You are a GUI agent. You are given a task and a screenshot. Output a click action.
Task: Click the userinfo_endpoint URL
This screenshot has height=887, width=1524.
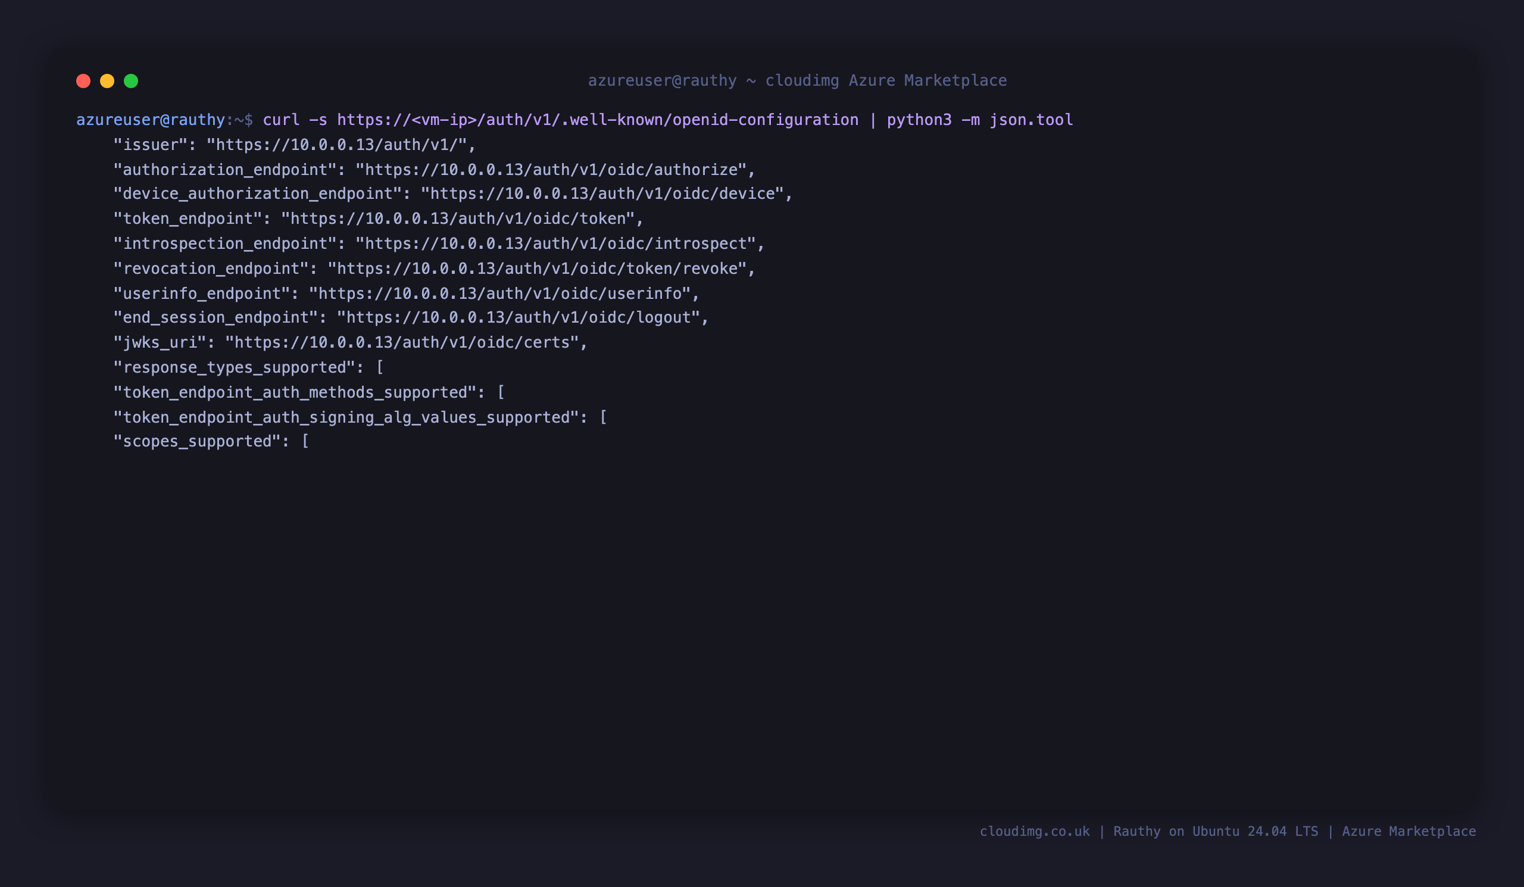500,294
